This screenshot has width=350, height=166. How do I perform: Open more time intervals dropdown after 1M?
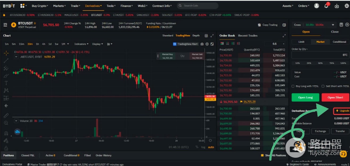tap(68, 44)
